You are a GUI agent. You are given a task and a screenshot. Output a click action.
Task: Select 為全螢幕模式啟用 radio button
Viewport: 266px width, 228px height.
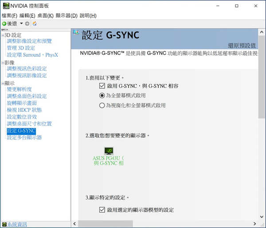click(x=102, y=95)
